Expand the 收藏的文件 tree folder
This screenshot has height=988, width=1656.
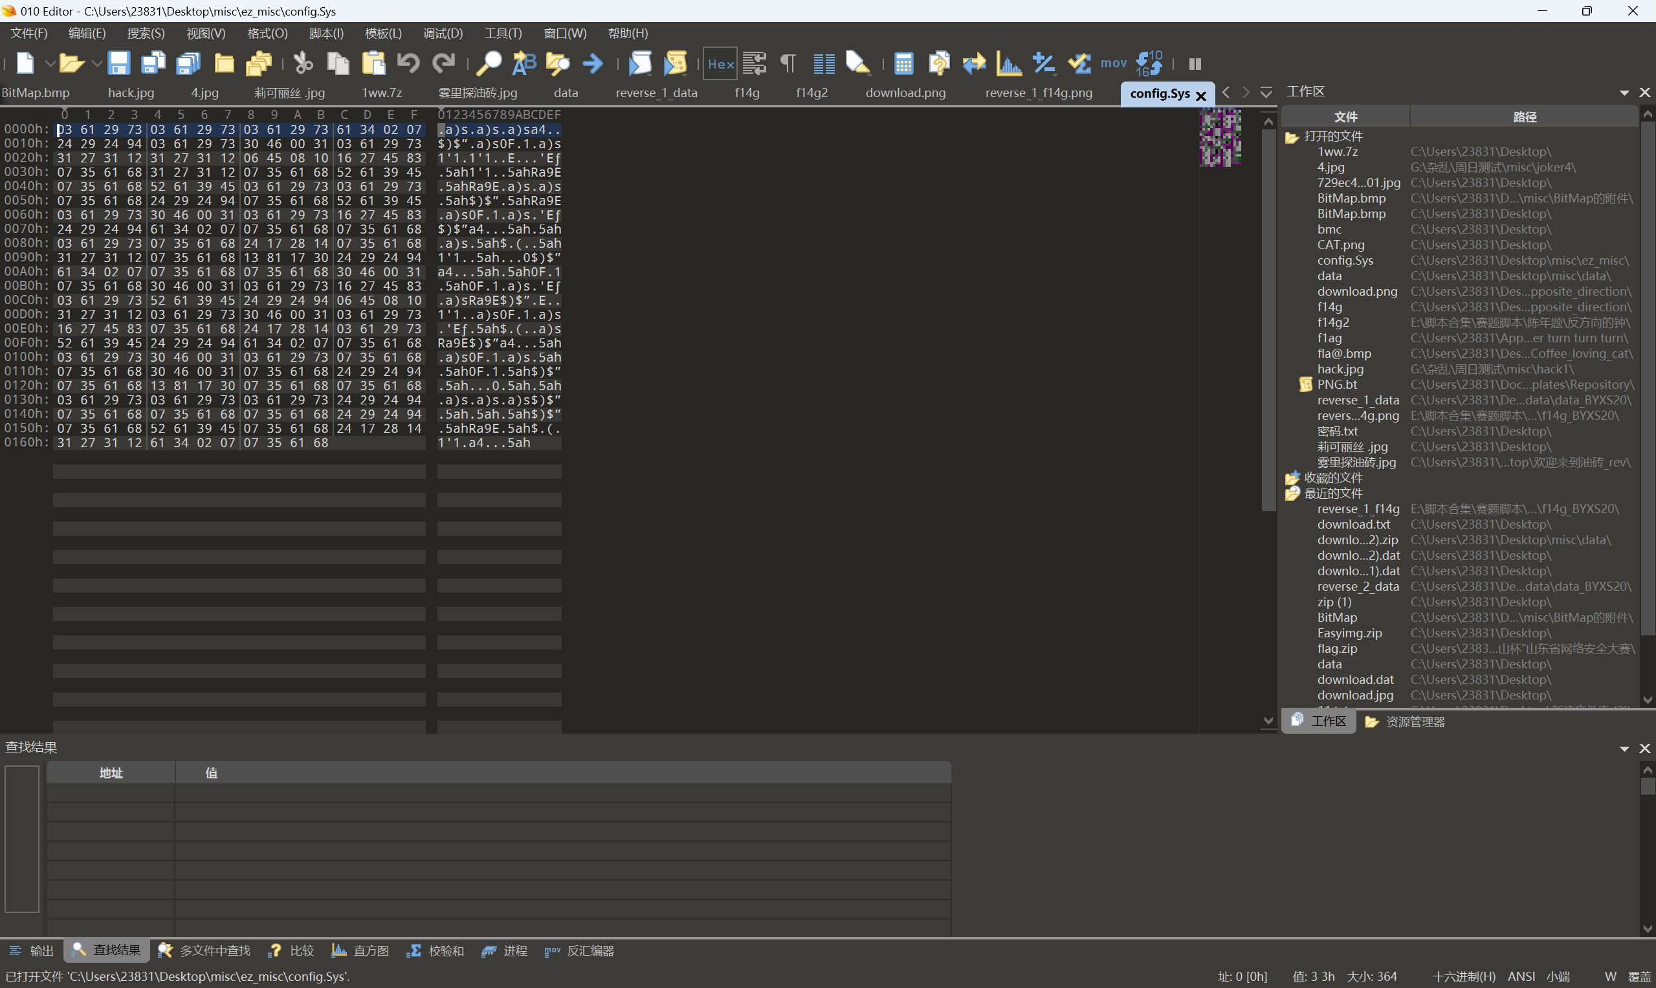tap(1292, 478)
